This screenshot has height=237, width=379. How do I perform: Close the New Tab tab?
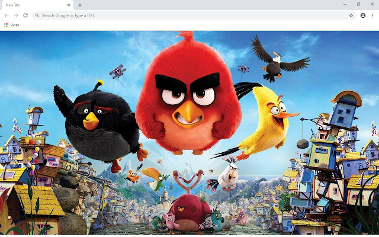[69, 5]
